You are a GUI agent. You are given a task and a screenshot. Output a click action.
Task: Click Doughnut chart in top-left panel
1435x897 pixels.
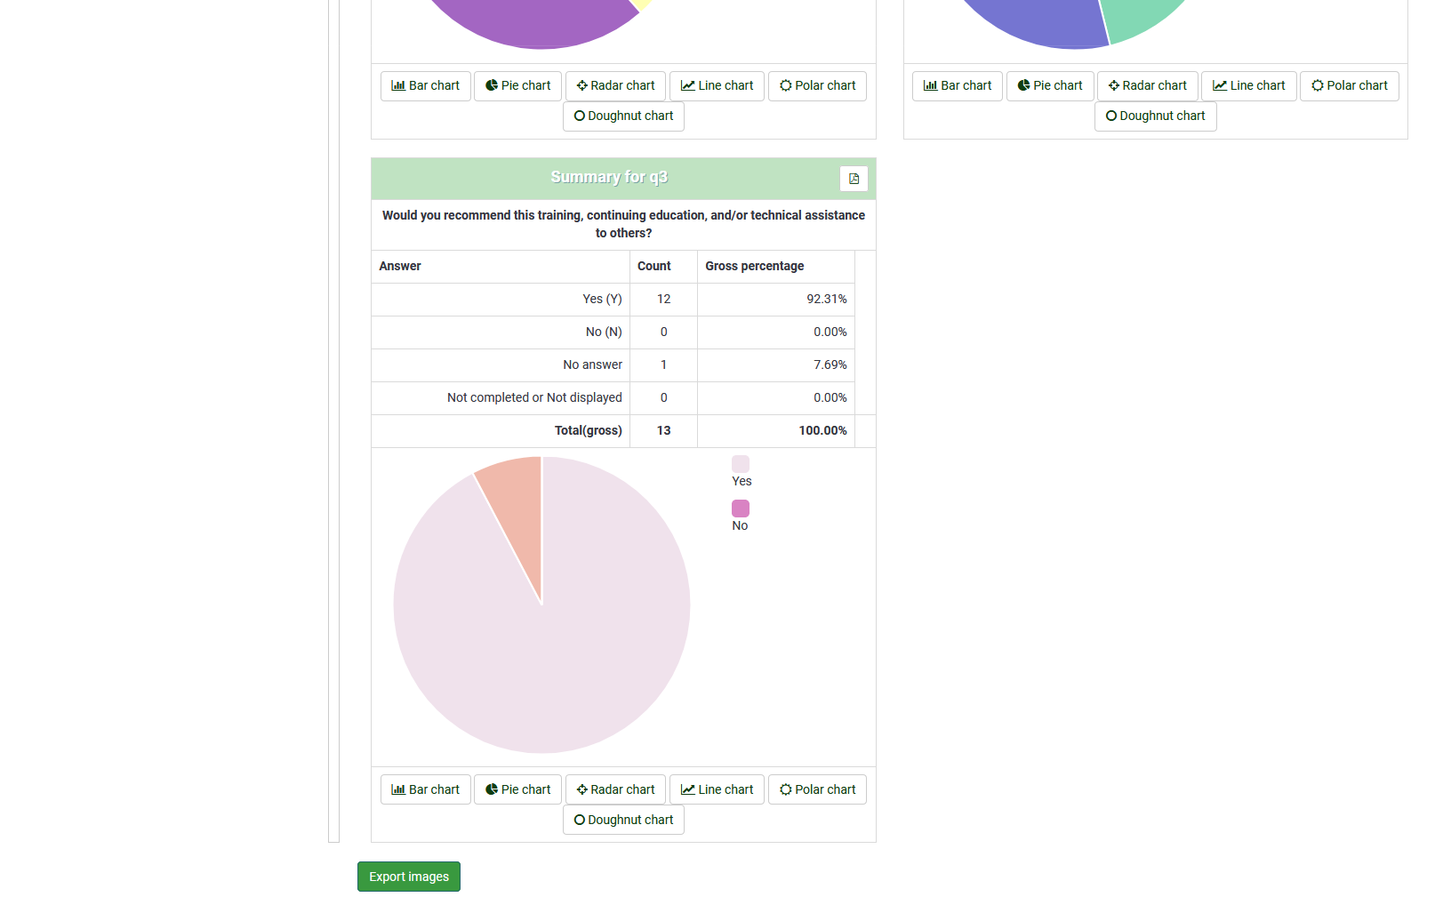(x=623, y=116)
